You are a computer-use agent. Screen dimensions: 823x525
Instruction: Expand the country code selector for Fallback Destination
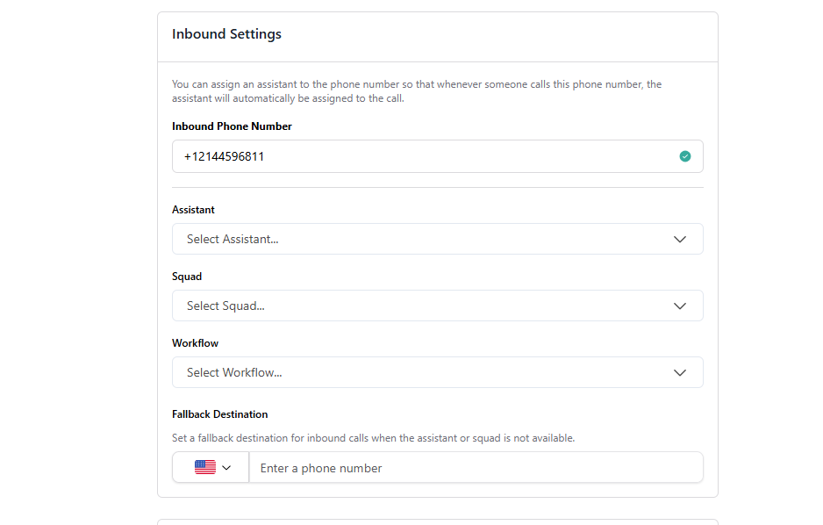tap(211, 466)
